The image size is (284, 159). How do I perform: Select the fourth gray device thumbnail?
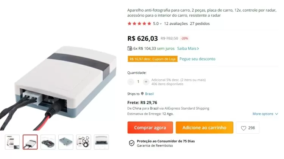66,142
